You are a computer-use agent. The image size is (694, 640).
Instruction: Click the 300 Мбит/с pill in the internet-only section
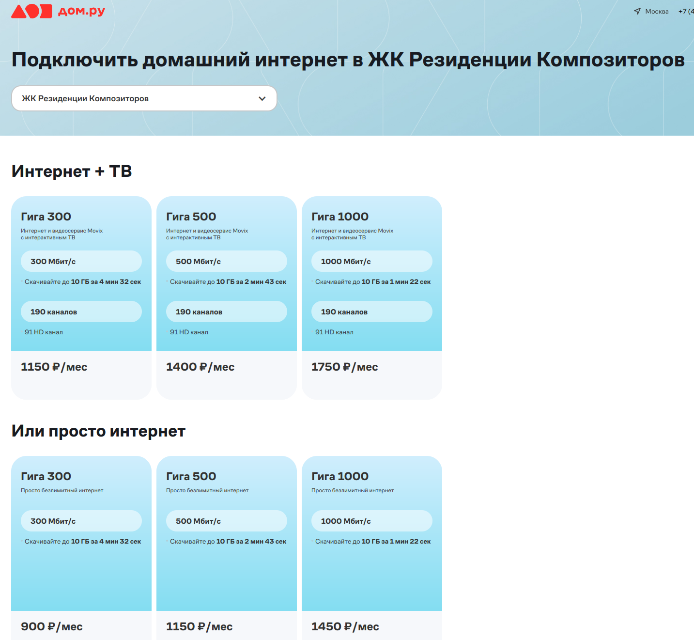(81, 521)
